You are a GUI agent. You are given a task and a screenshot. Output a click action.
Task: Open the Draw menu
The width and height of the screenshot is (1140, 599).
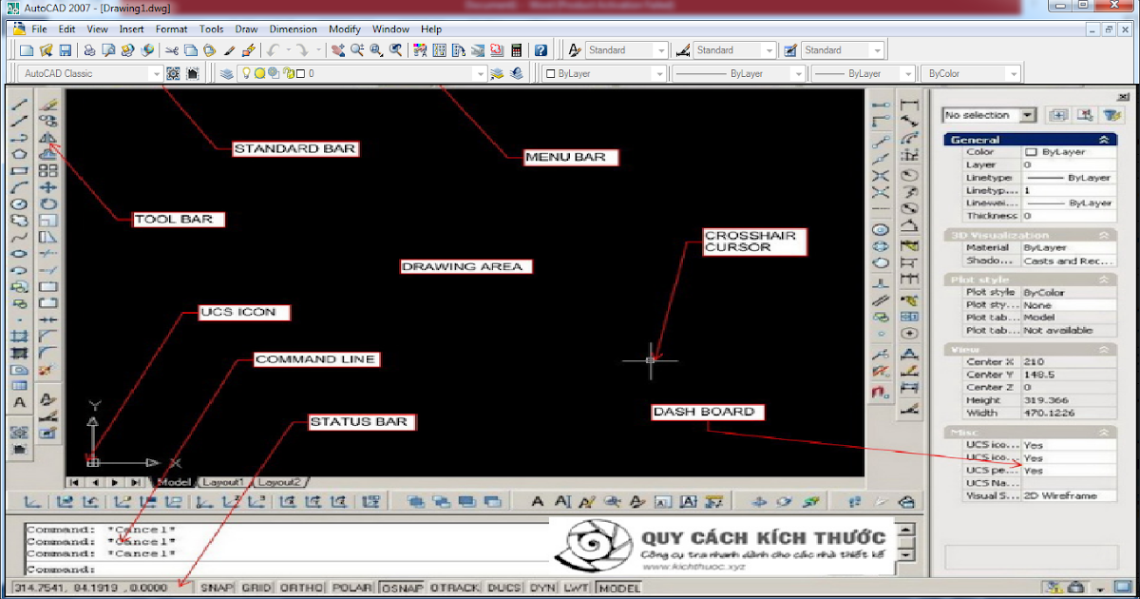[x=246, y=29]
